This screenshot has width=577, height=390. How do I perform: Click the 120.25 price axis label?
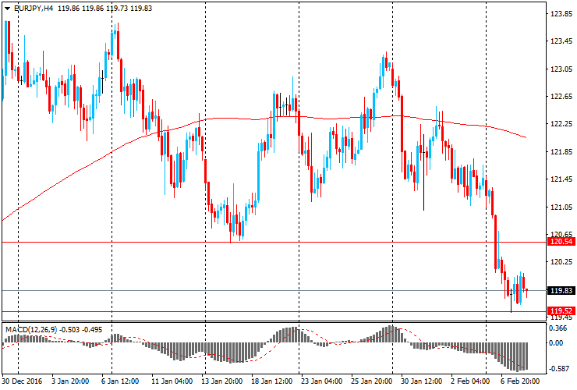[x=561, y=262]
